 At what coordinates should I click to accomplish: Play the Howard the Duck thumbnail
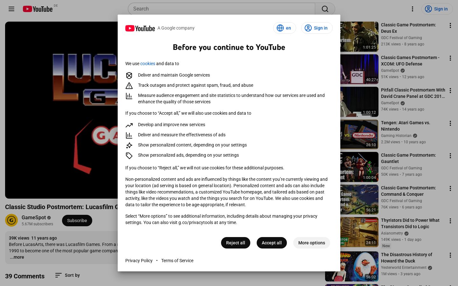point(352,266)
